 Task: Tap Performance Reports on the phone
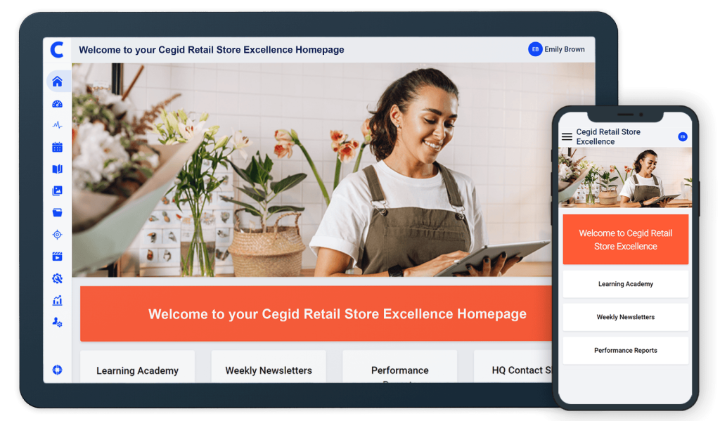point(625,350)
